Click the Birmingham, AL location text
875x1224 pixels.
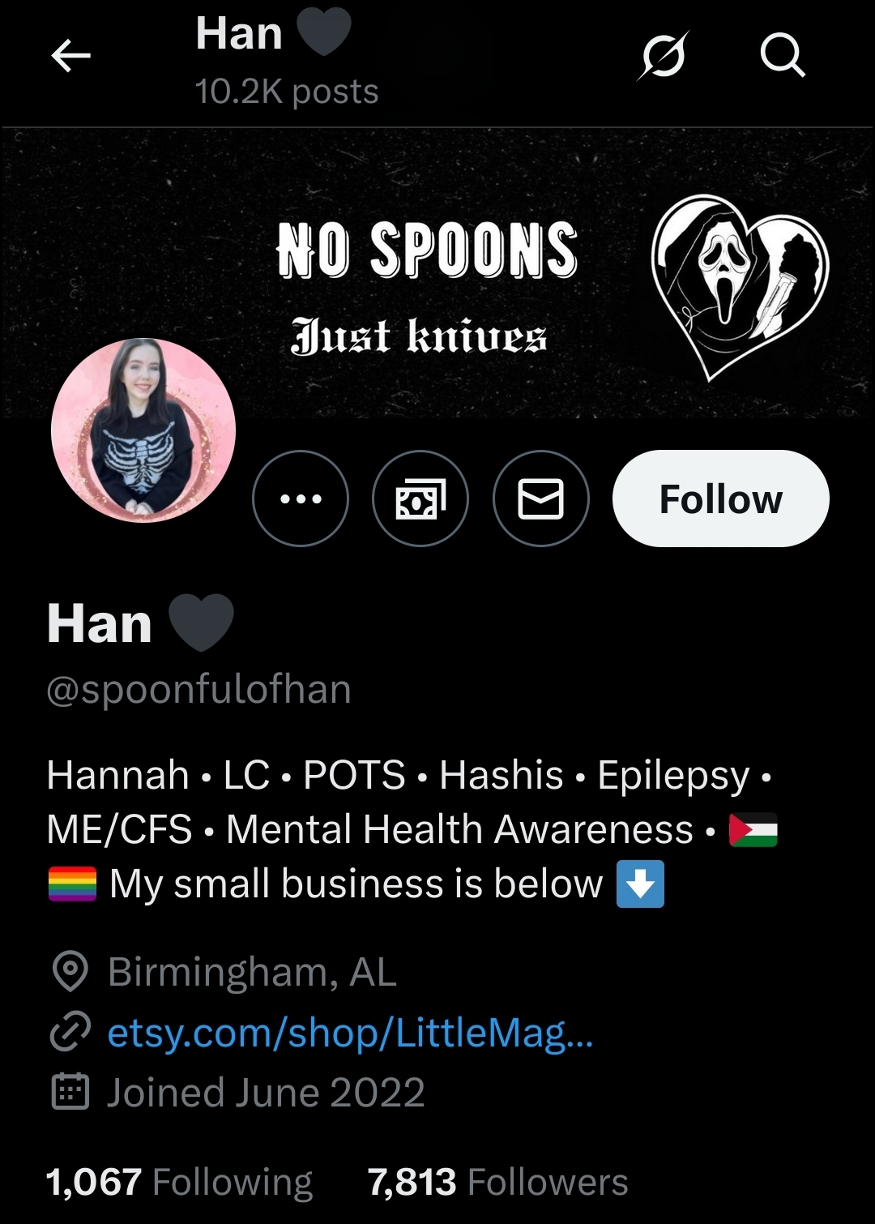[252, 972]
